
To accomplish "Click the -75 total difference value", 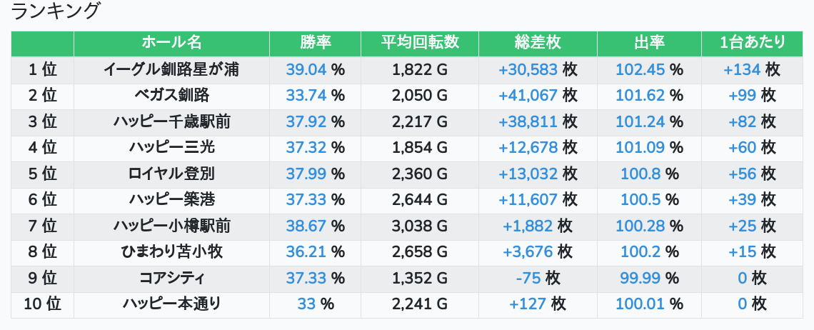I will [528, 278].
